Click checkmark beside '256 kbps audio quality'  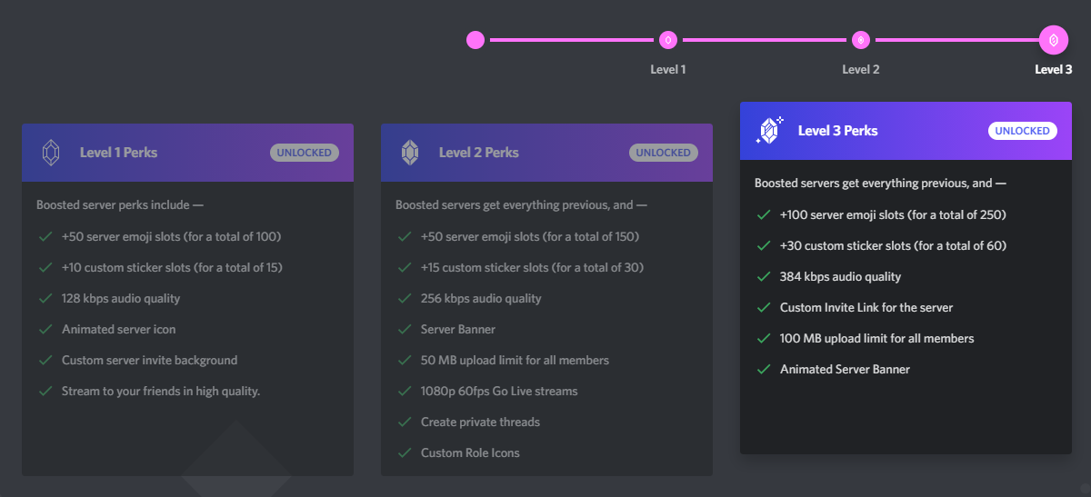pos(404,298)
